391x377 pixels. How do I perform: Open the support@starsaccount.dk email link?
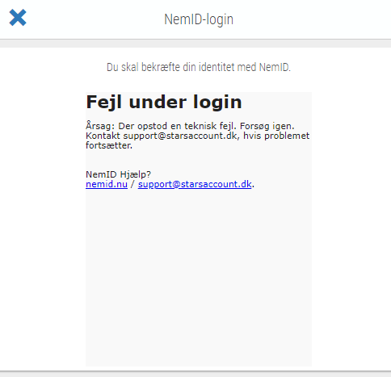click(x=195, y=184)
